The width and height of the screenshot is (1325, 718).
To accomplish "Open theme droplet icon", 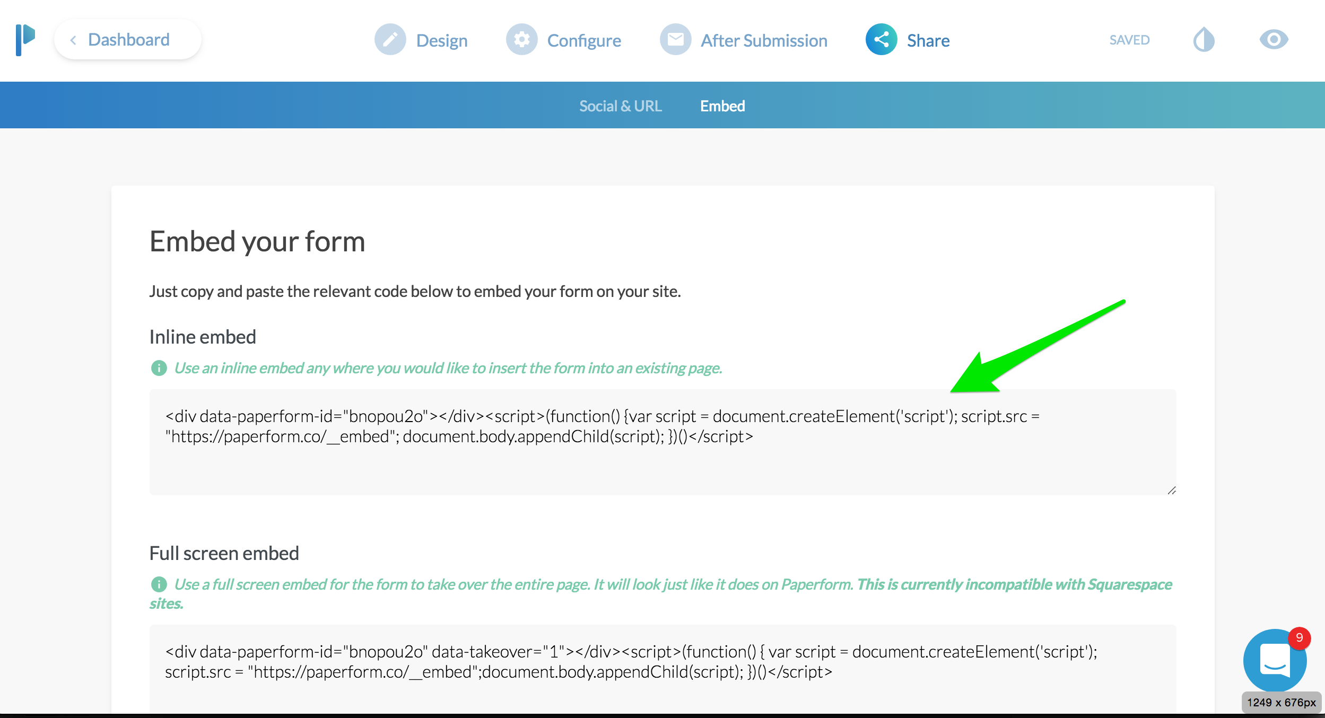I will click(x=1204, y=40).
